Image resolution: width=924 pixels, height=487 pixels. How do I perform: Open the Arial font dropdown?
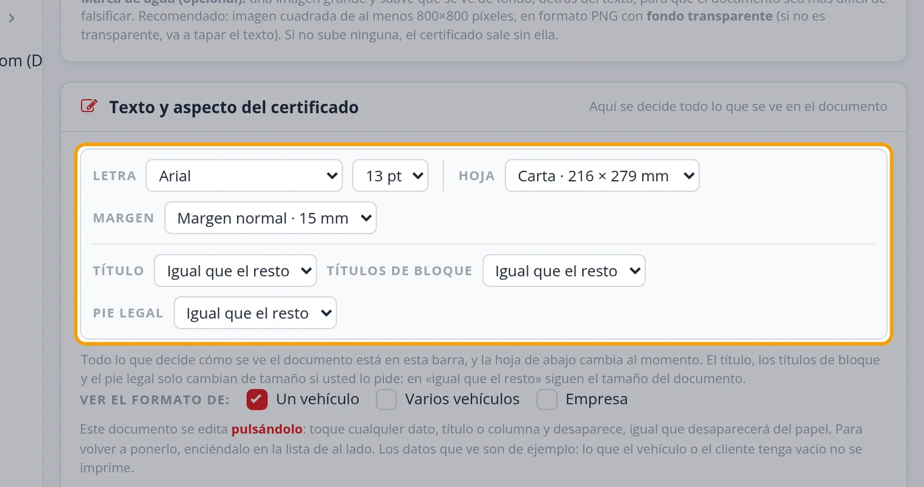click(244, 176)
